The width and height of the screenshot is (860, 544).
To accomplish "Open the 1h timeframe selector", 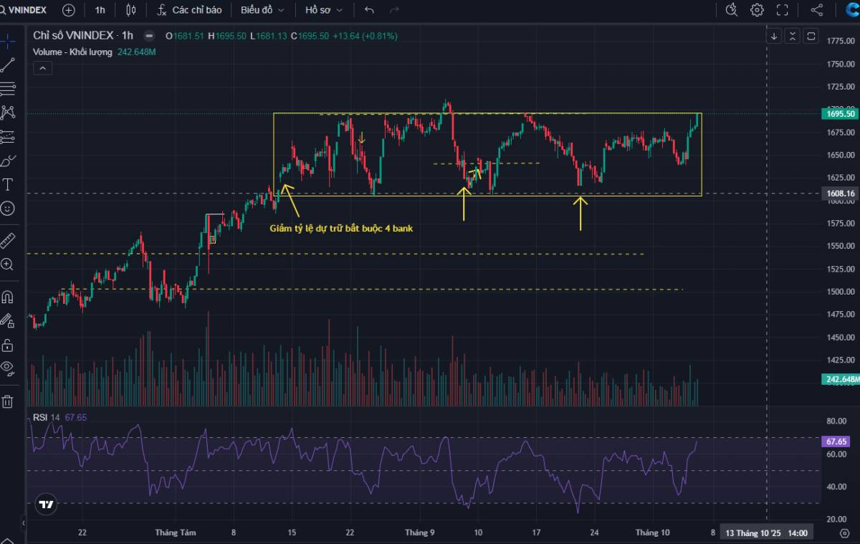I will [99, 10].
